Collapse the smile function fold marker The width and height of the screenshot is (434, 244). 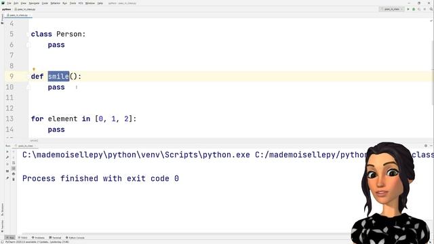point(28,77)
